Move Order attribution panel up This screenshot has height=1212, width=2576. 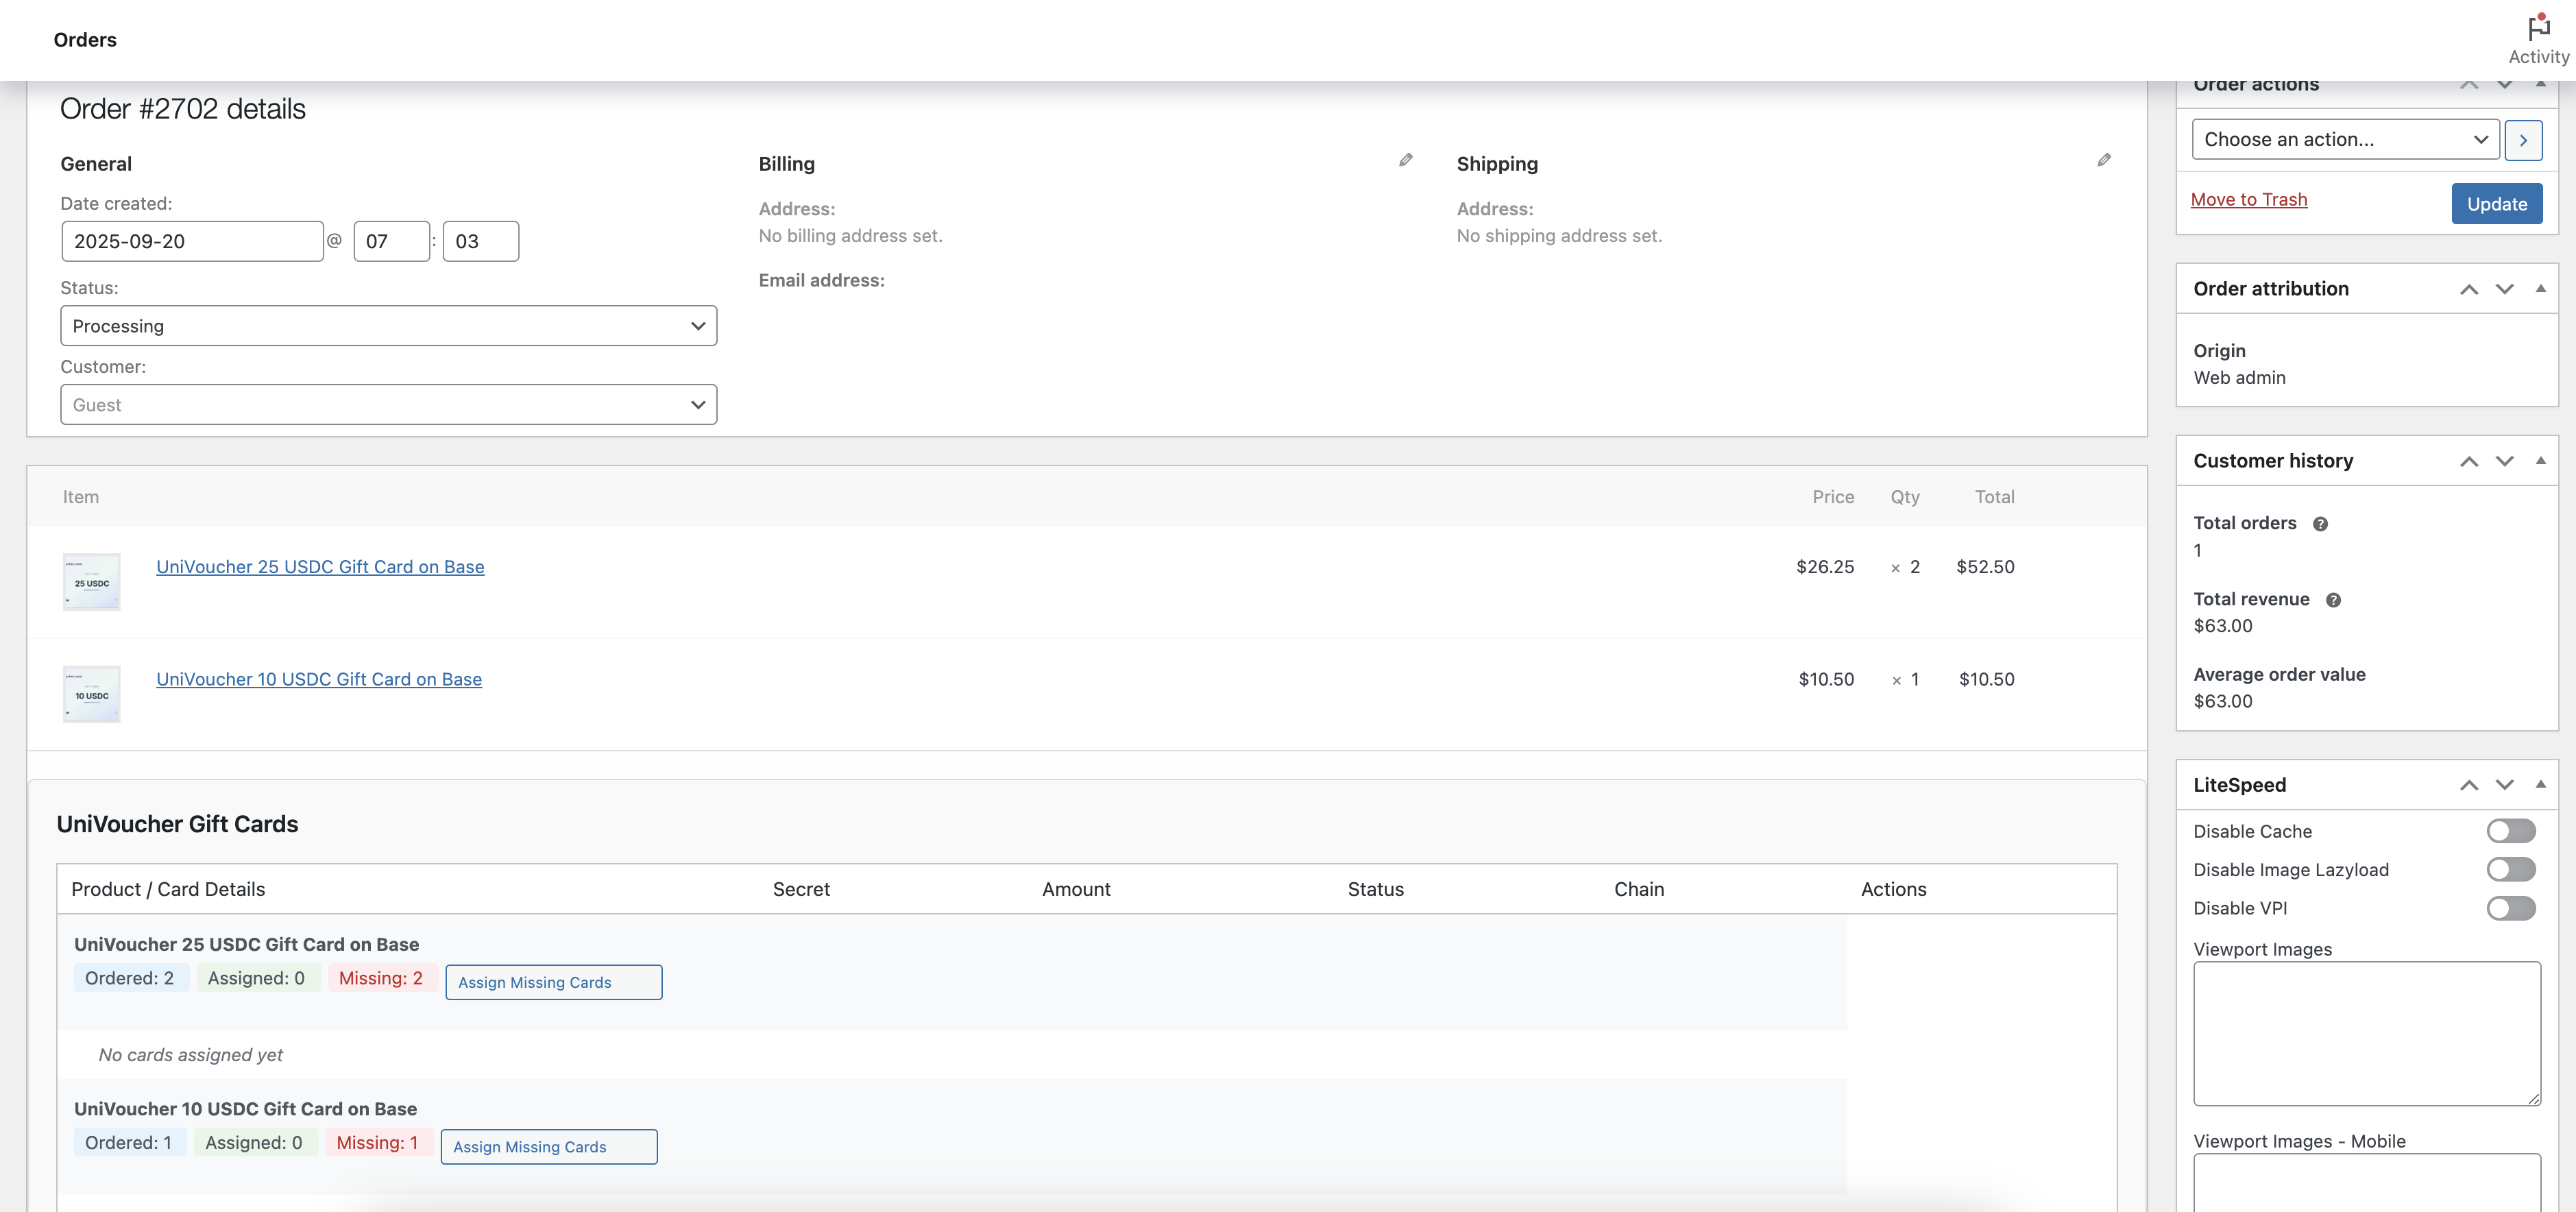[2468, 289]
